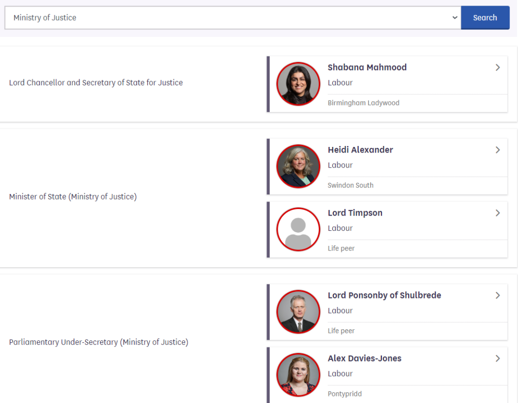This screenshot has width=518, height=403.
Task: Click 'Minister of State (Ministry of Justice)' heading
Action: coord(73,197)
